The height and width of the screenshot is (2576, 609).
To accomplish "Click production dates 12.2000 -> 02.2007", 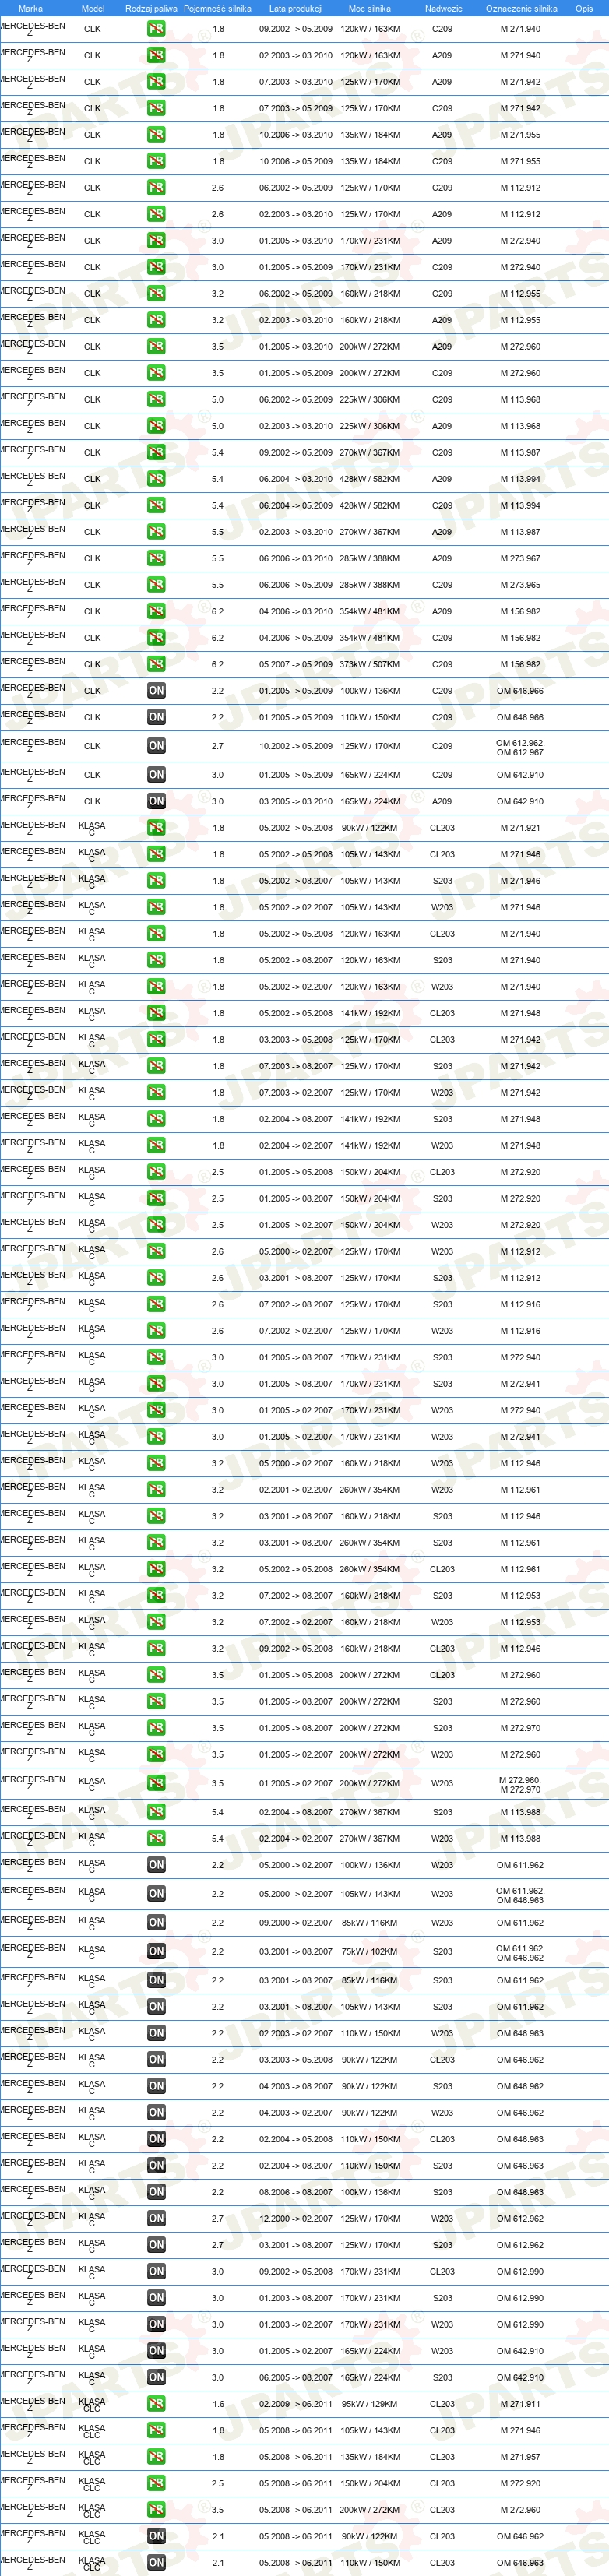I will click(x=296, y=2219).
